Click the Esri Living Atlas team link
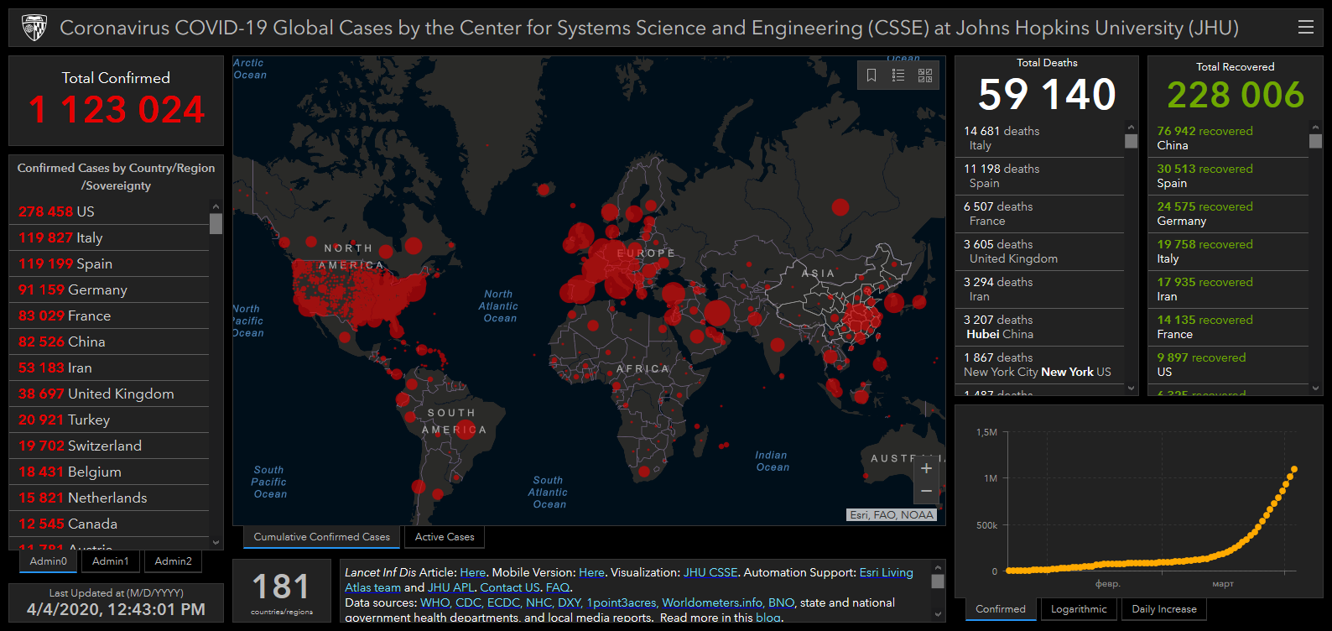This screenshot has width=1332, height=631. (x=886, y=572)
